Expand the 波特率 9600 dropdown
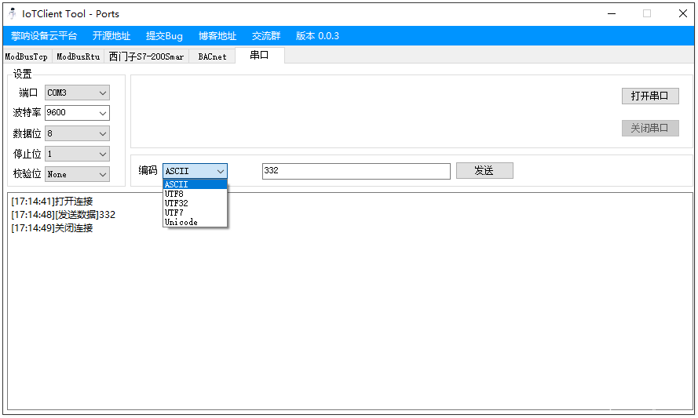 (x=77, y=112)
